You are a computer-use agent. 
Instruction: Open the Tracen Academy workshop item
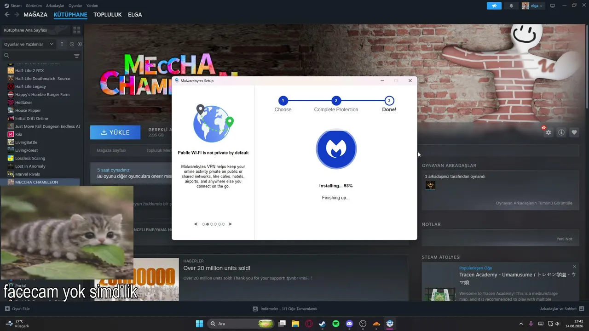pyautogui.click(x=517, y=279)
